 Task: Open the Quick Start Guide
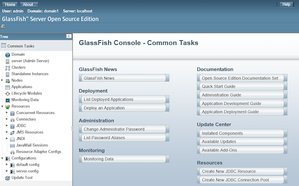[x=242, y=87]
